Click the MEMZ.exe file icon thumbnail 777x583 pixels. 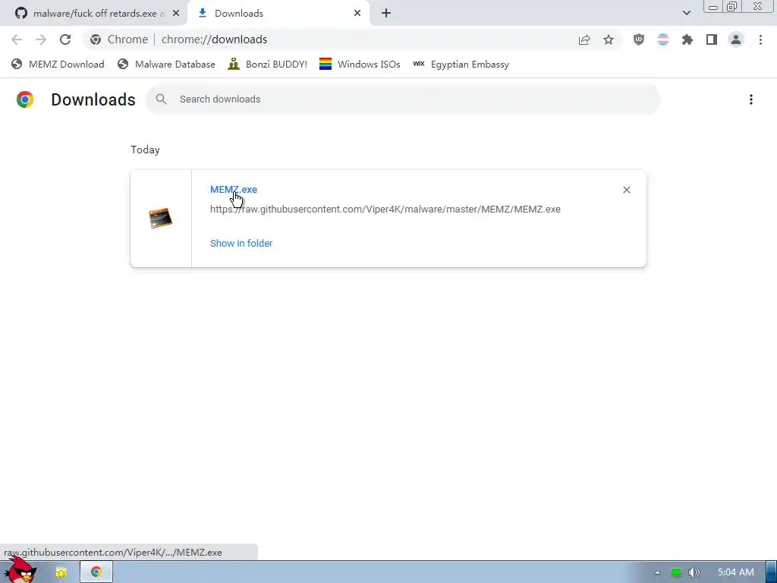(x=161, y=218)
